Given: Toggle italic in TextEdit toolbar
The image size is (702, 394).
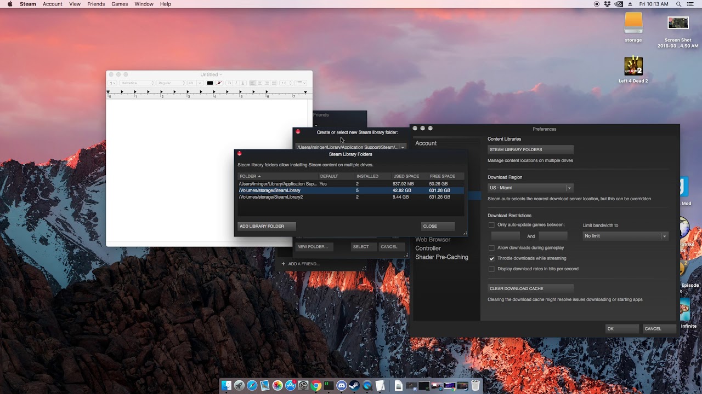Looking at the screenshot, I should 236,83.
